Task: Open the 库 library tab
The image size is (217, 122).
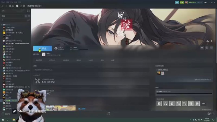Action: [x=17, y=6]
